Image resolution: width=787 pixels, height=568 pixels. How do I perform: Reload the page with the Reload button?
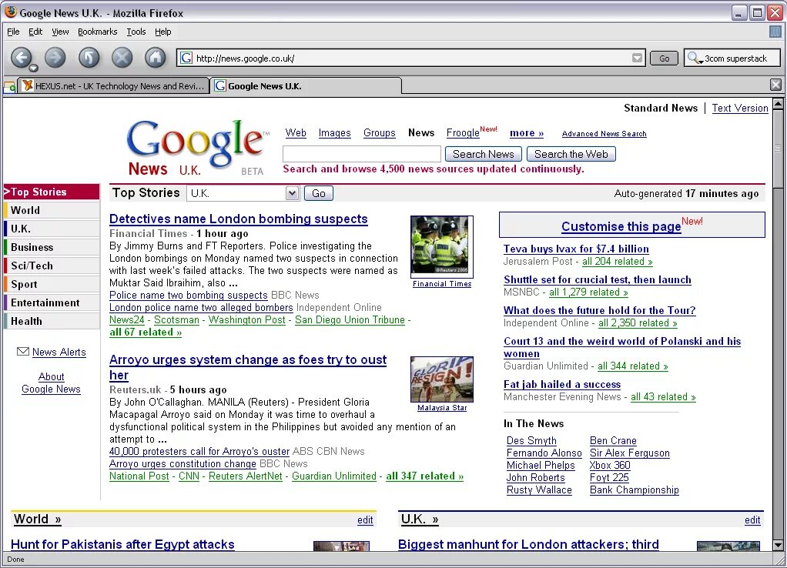[89, 58]
